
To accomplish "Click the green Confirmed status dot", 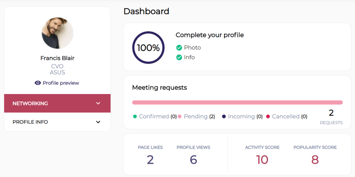I will point(135,117).
